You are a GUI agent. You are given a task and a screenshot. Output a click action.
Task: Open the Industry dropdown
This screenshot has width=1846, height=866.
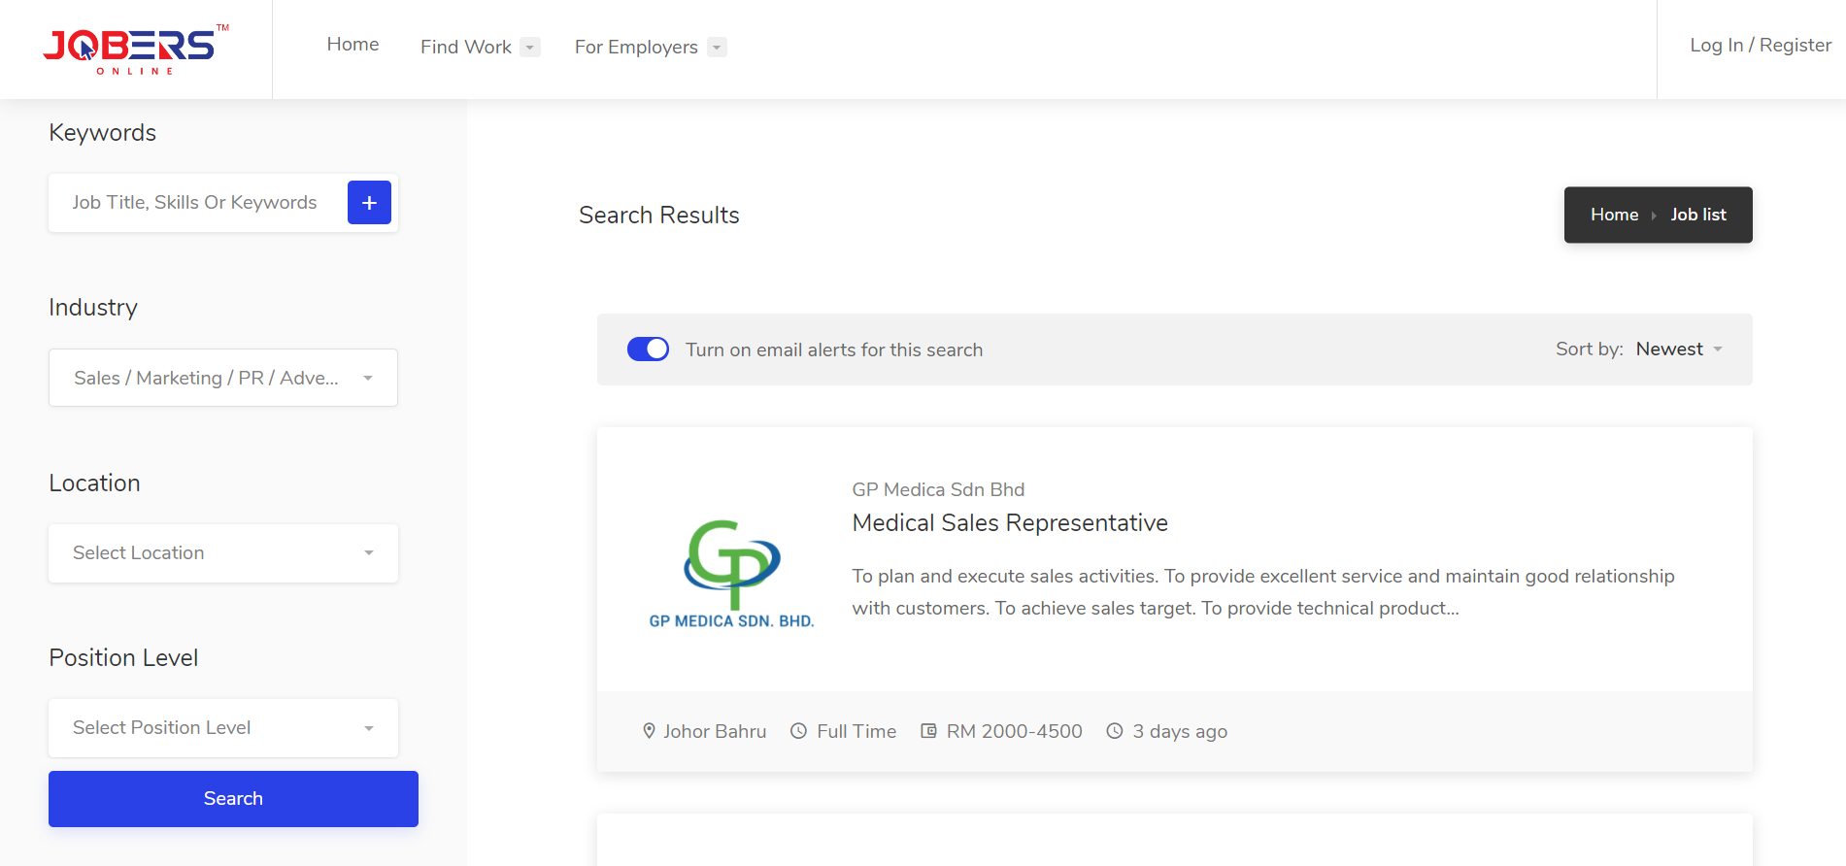[x=223, y=378]
